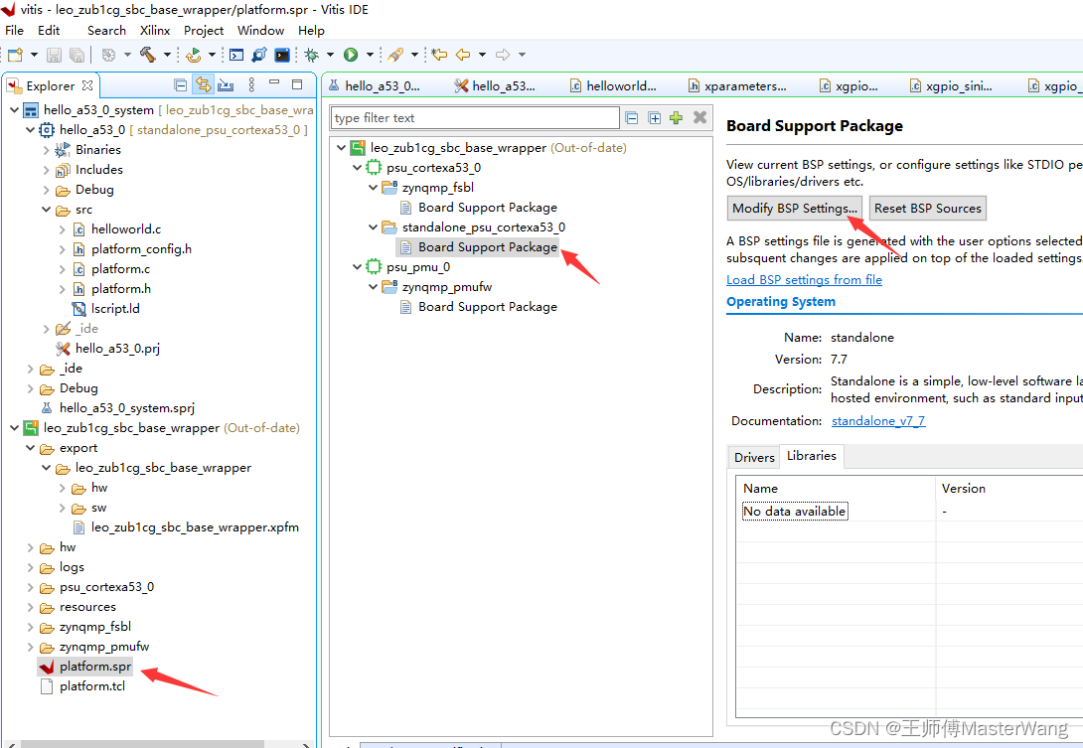Open the Debug dropdown arrow

click(330, 55)
